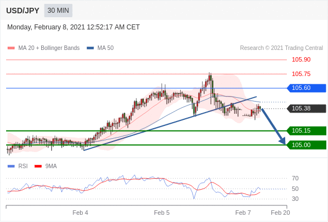Toggle the MA 50 legend label
328x222 pixels.
[106, 48]
